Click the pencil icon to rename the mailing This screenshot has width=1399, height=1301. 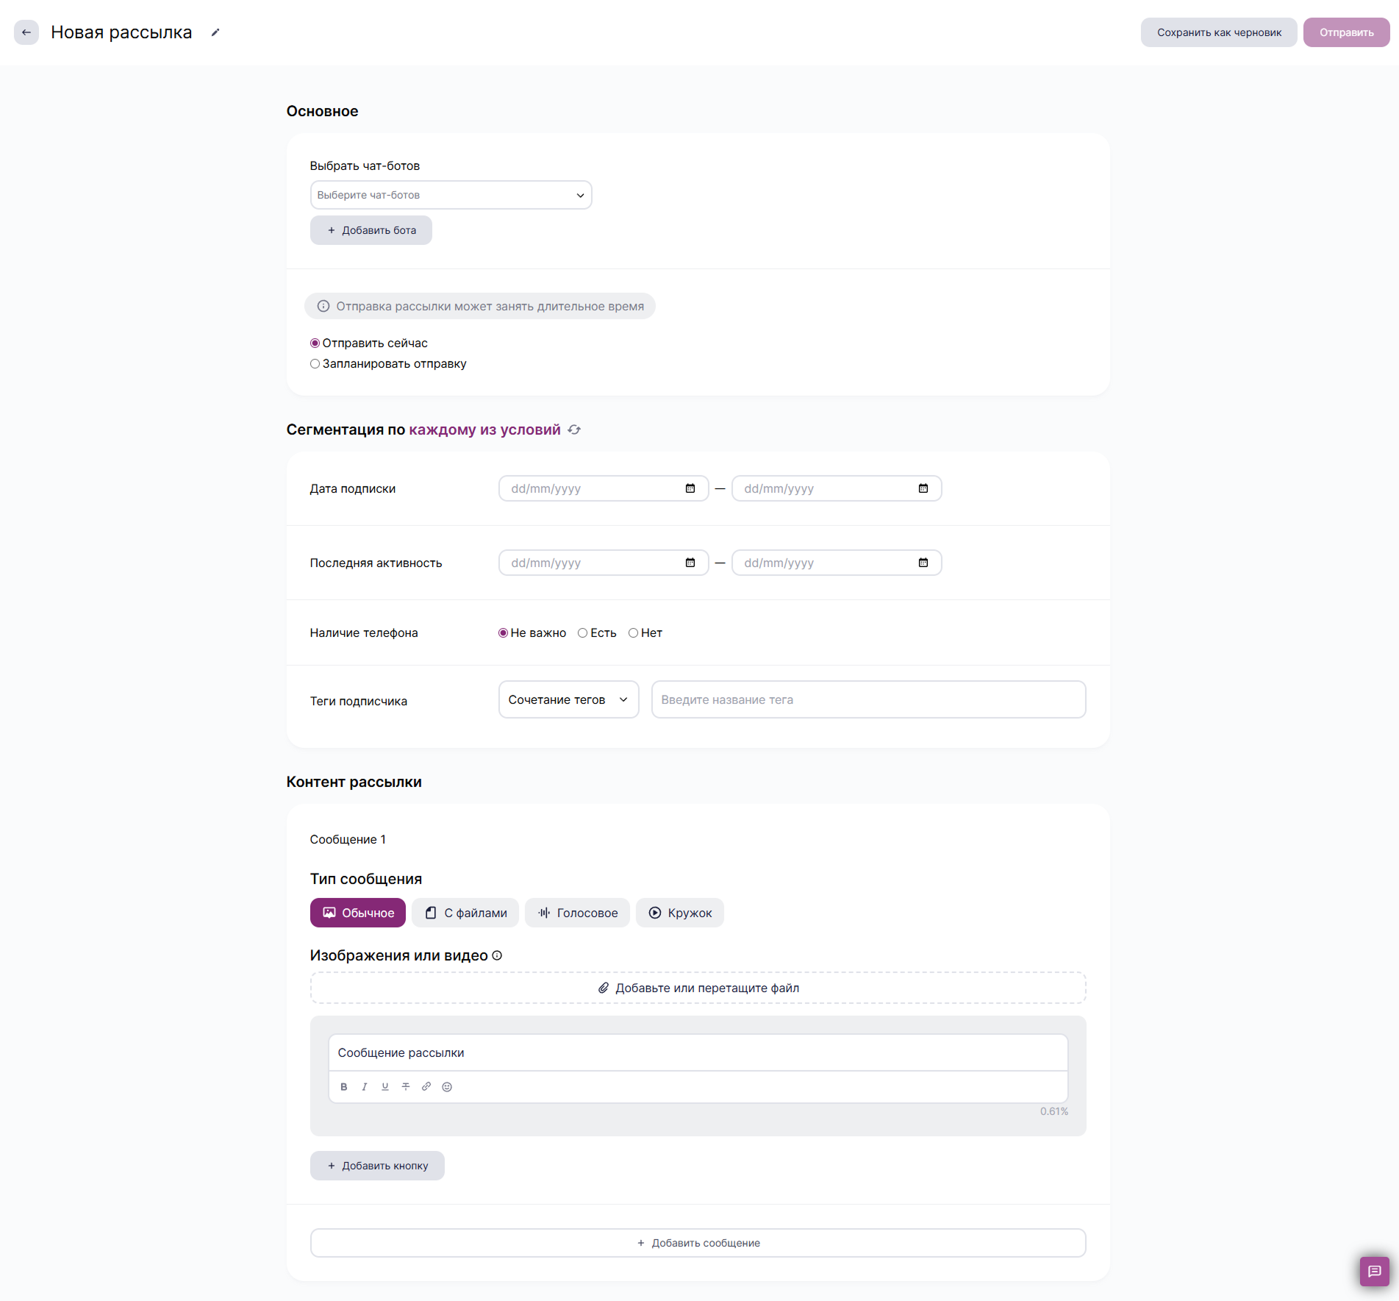(x=215, y=32)
